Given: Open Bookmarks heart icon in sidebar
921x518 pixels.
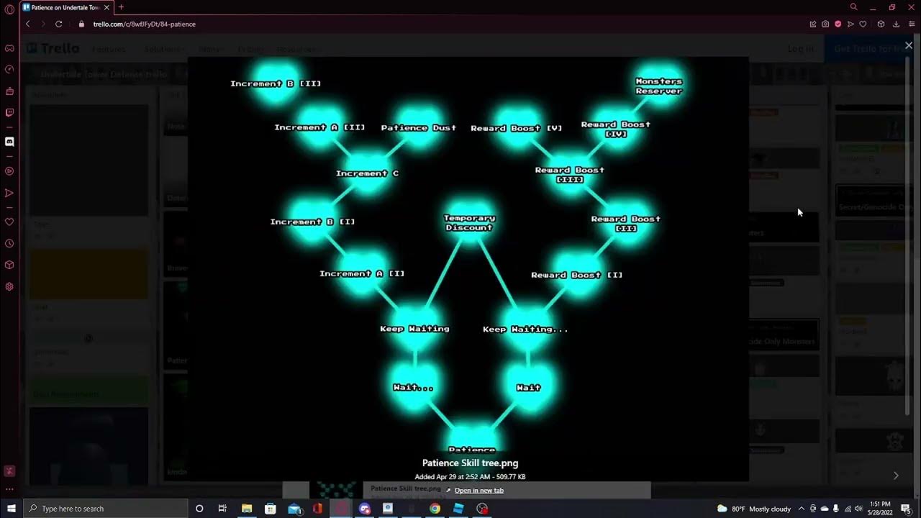Looking at the screenshot, I should click(x=9, y=222).
